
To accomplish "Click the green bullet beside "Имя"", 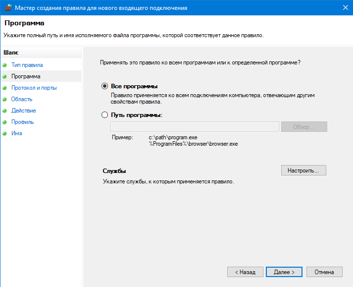I will click(5, 133).
